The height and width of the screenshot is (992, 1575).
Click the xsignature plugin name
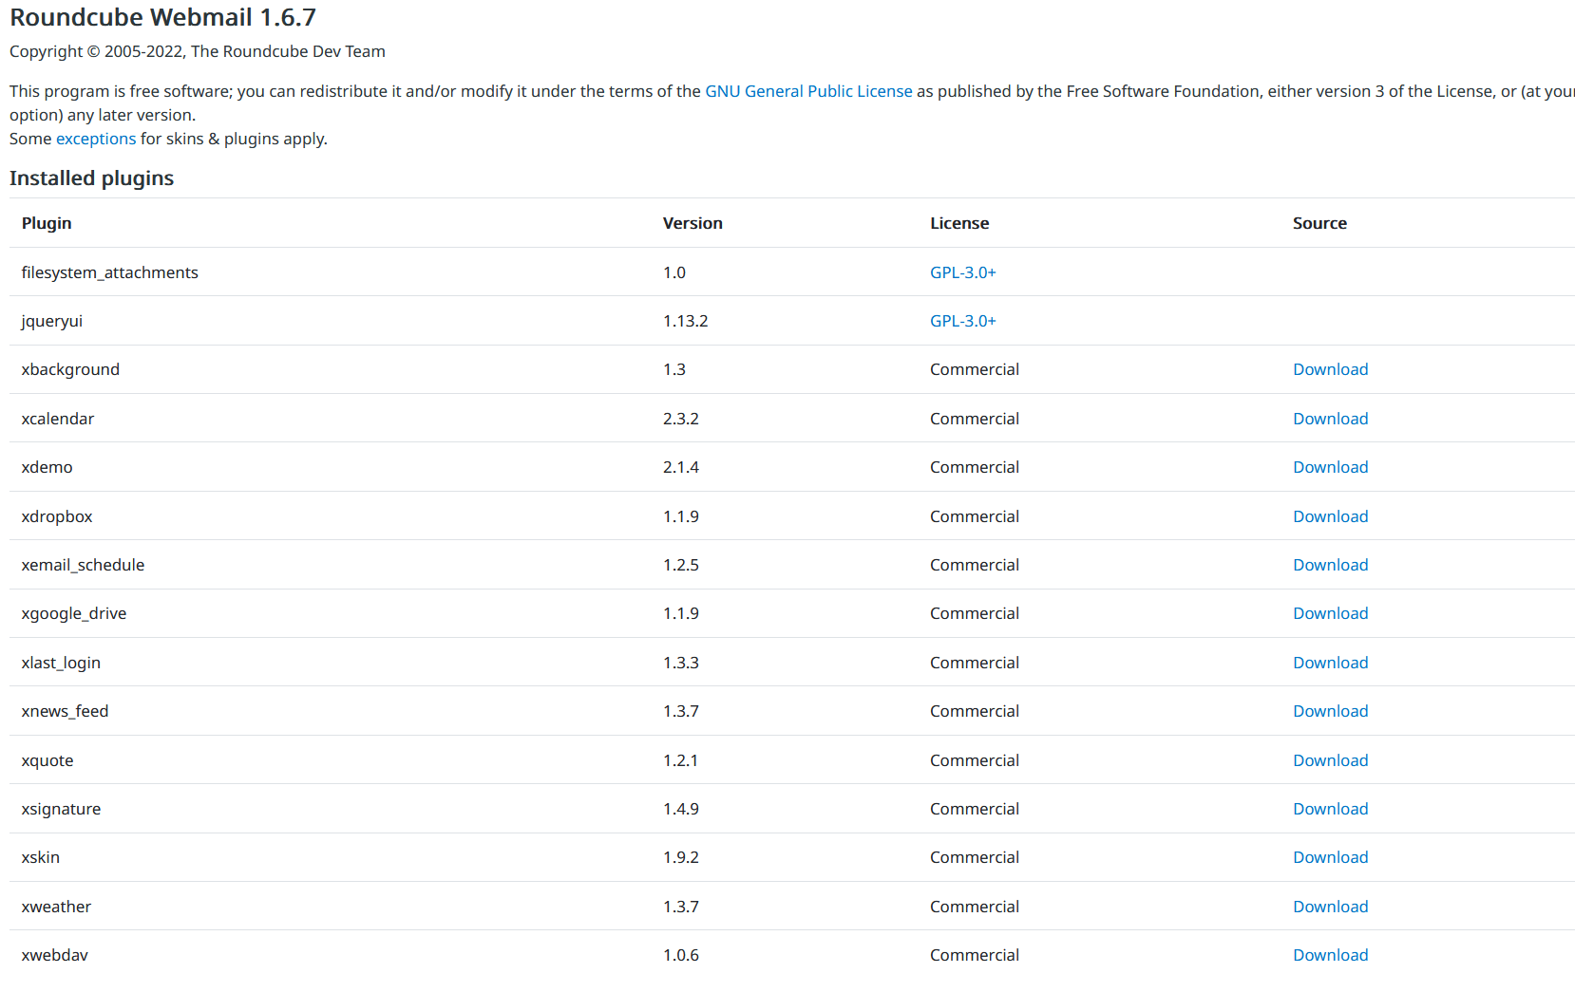pyautogui.click(x=61, y=809)
